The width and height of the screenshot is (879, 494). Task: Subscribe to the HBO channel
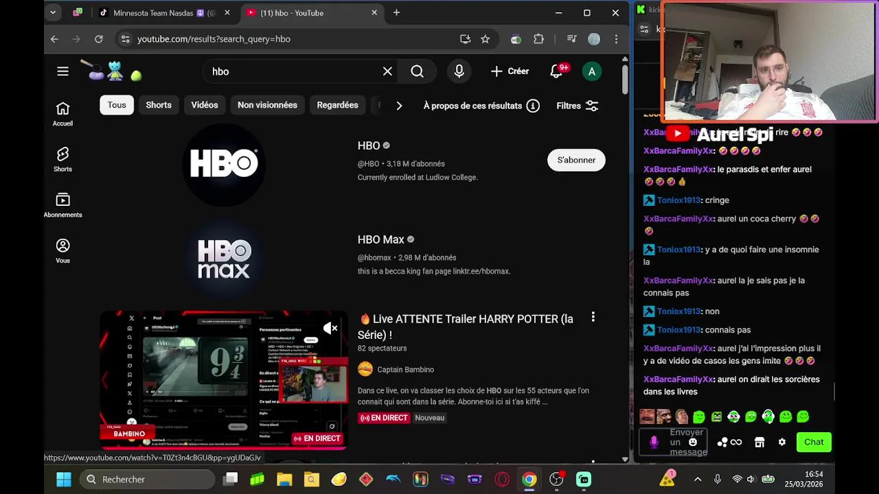coord(576,160)
